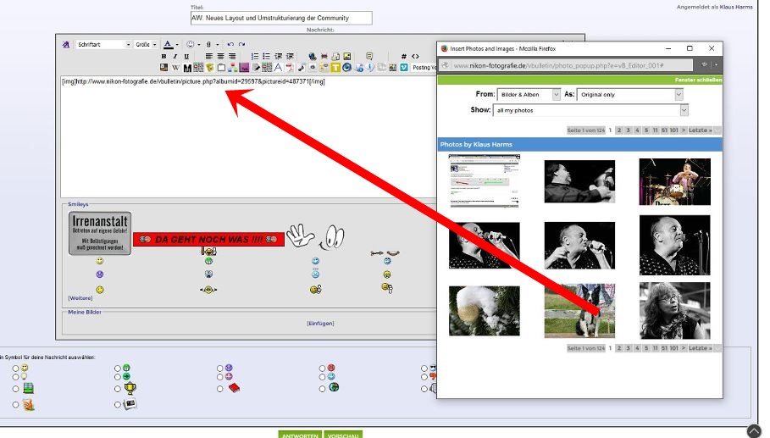Insert numbered list
Screen dimensions: 770x438
(x=255, y=57)
